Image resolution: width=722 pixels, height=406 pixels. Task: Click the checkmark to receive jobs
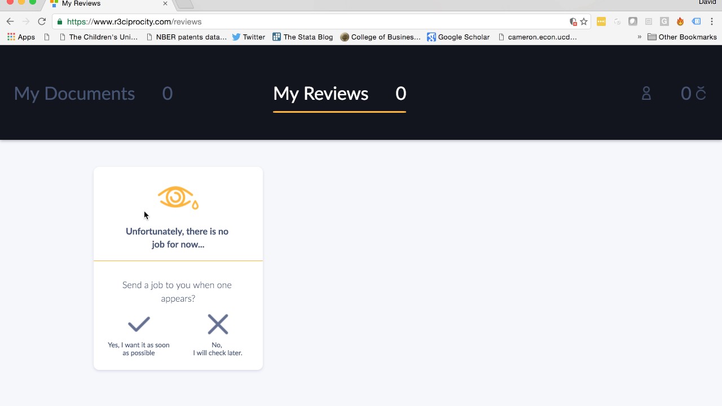pos(139,324)
